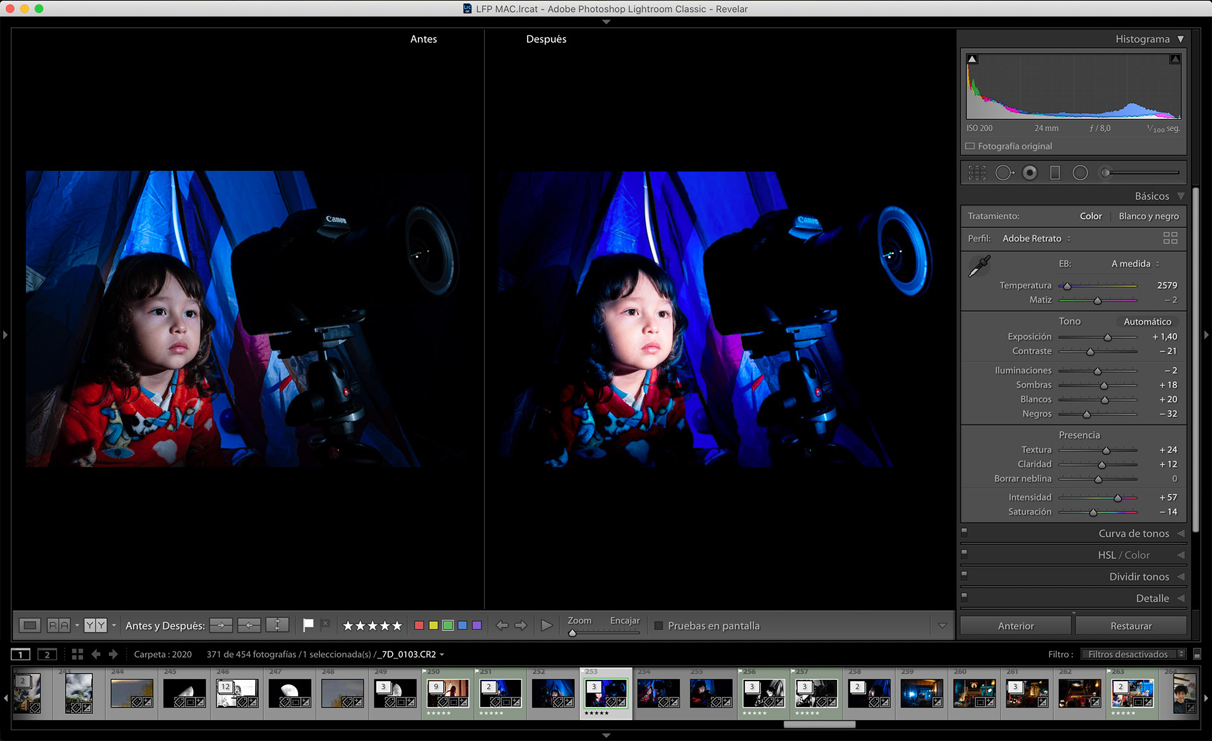
Task: Select the Spot Removal tool
Action: click(x=1004, y=172)
